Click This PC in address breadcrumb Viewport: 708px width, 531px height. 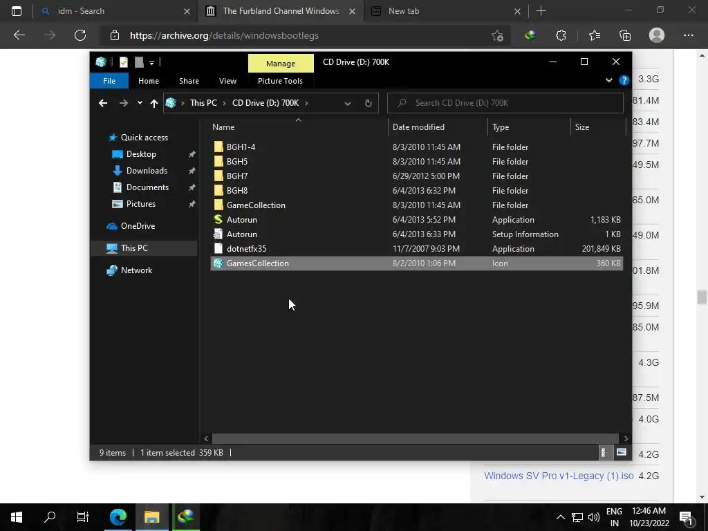tap(203, 103)
